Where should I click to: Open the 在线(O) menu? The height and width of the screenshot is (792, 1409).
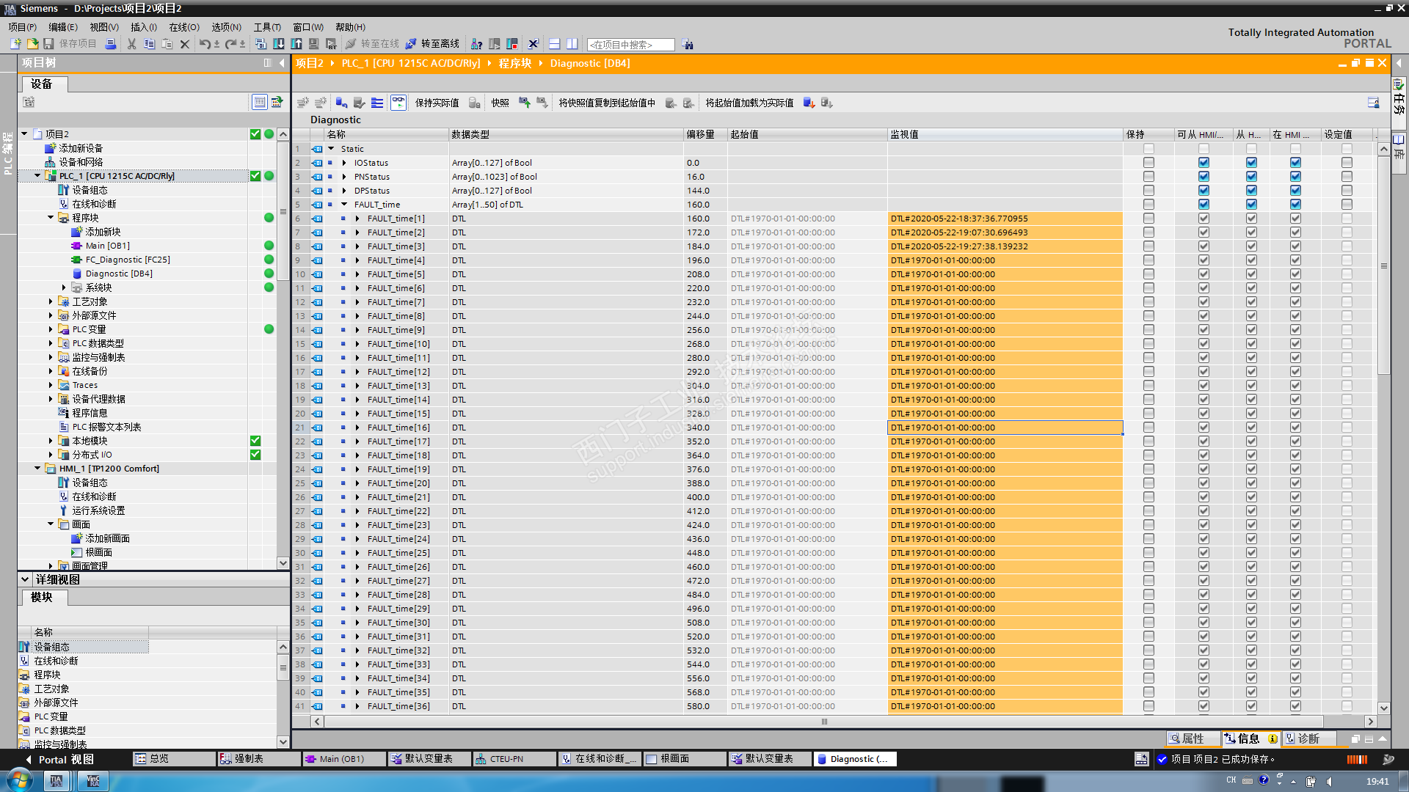(x=183, y=27)
